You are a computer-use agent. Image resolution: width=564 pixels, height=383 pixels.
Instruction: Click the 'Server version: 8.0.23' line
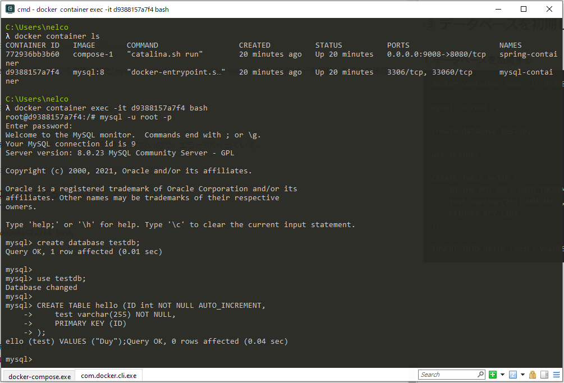coord(120,153)
